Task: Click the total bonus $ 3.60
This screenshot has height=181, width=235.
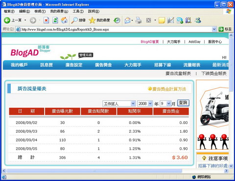Action: tap(180, 158)
